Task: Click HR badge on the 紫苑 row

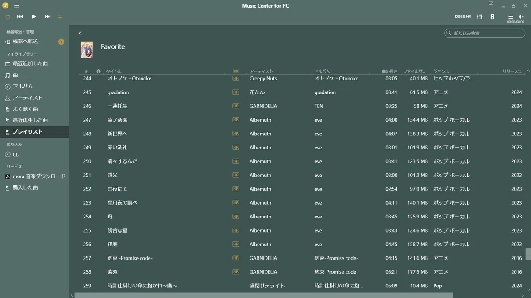Action: tap(236, 272)
